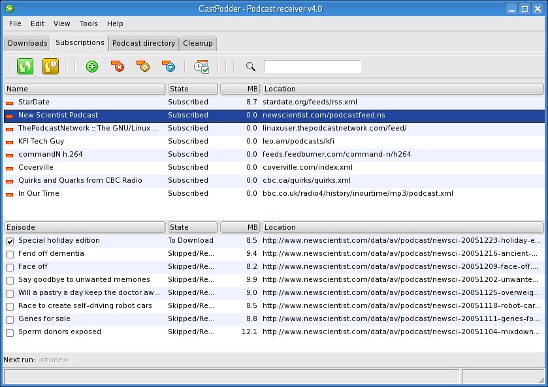Click the magnifying glass search icon

tap(250, 67)
